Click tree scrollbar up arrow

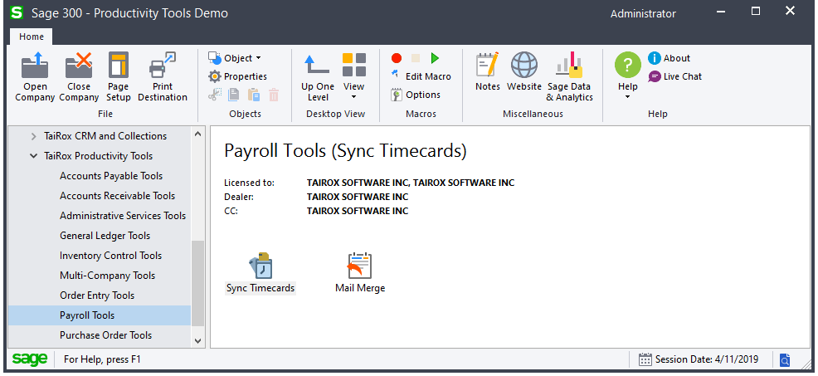[197, 134]
